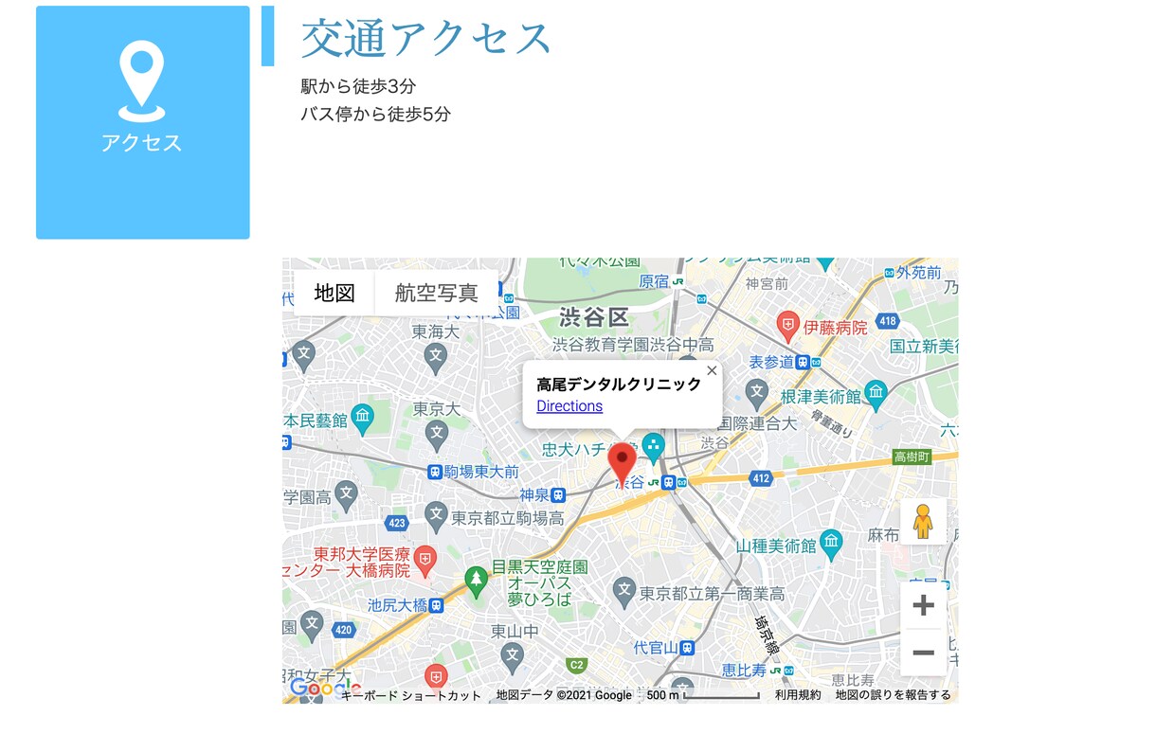The width and height of the screenshot is (1156, 734).
Task: Click the 外苑前 station icon
Action: coord(889,273)
